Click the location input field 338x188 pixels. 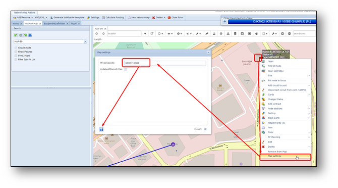click(124, 34)
